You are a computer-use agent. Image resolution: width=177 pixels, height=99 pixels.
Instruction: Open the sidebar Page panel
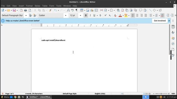tap(173, 50)
